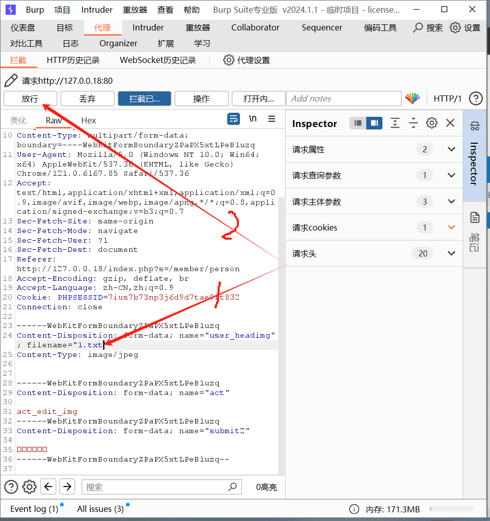Switch Inspector to side panel layout
490x521 pixels.
click(374, 123)
